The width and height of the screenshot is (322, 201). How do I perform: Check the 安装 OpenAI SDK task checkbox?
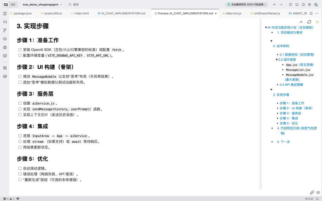pos(20,50)
